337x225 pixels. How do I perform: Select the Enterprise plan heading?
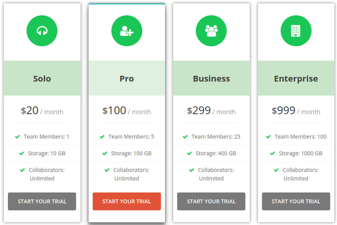tap(296, 79)
